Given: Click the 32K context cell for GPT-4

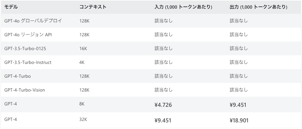Looking at the screenshot, I should click(x=83, y=119).
